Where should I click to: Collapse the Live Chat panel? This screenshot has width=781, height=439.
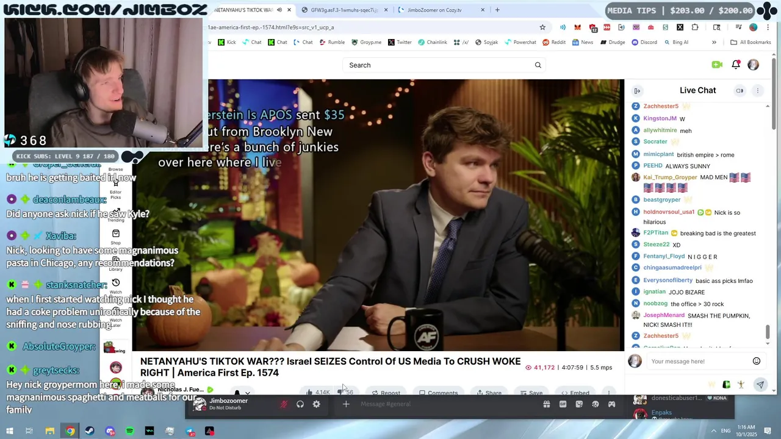pyautogui.click(x=637, y=91)
